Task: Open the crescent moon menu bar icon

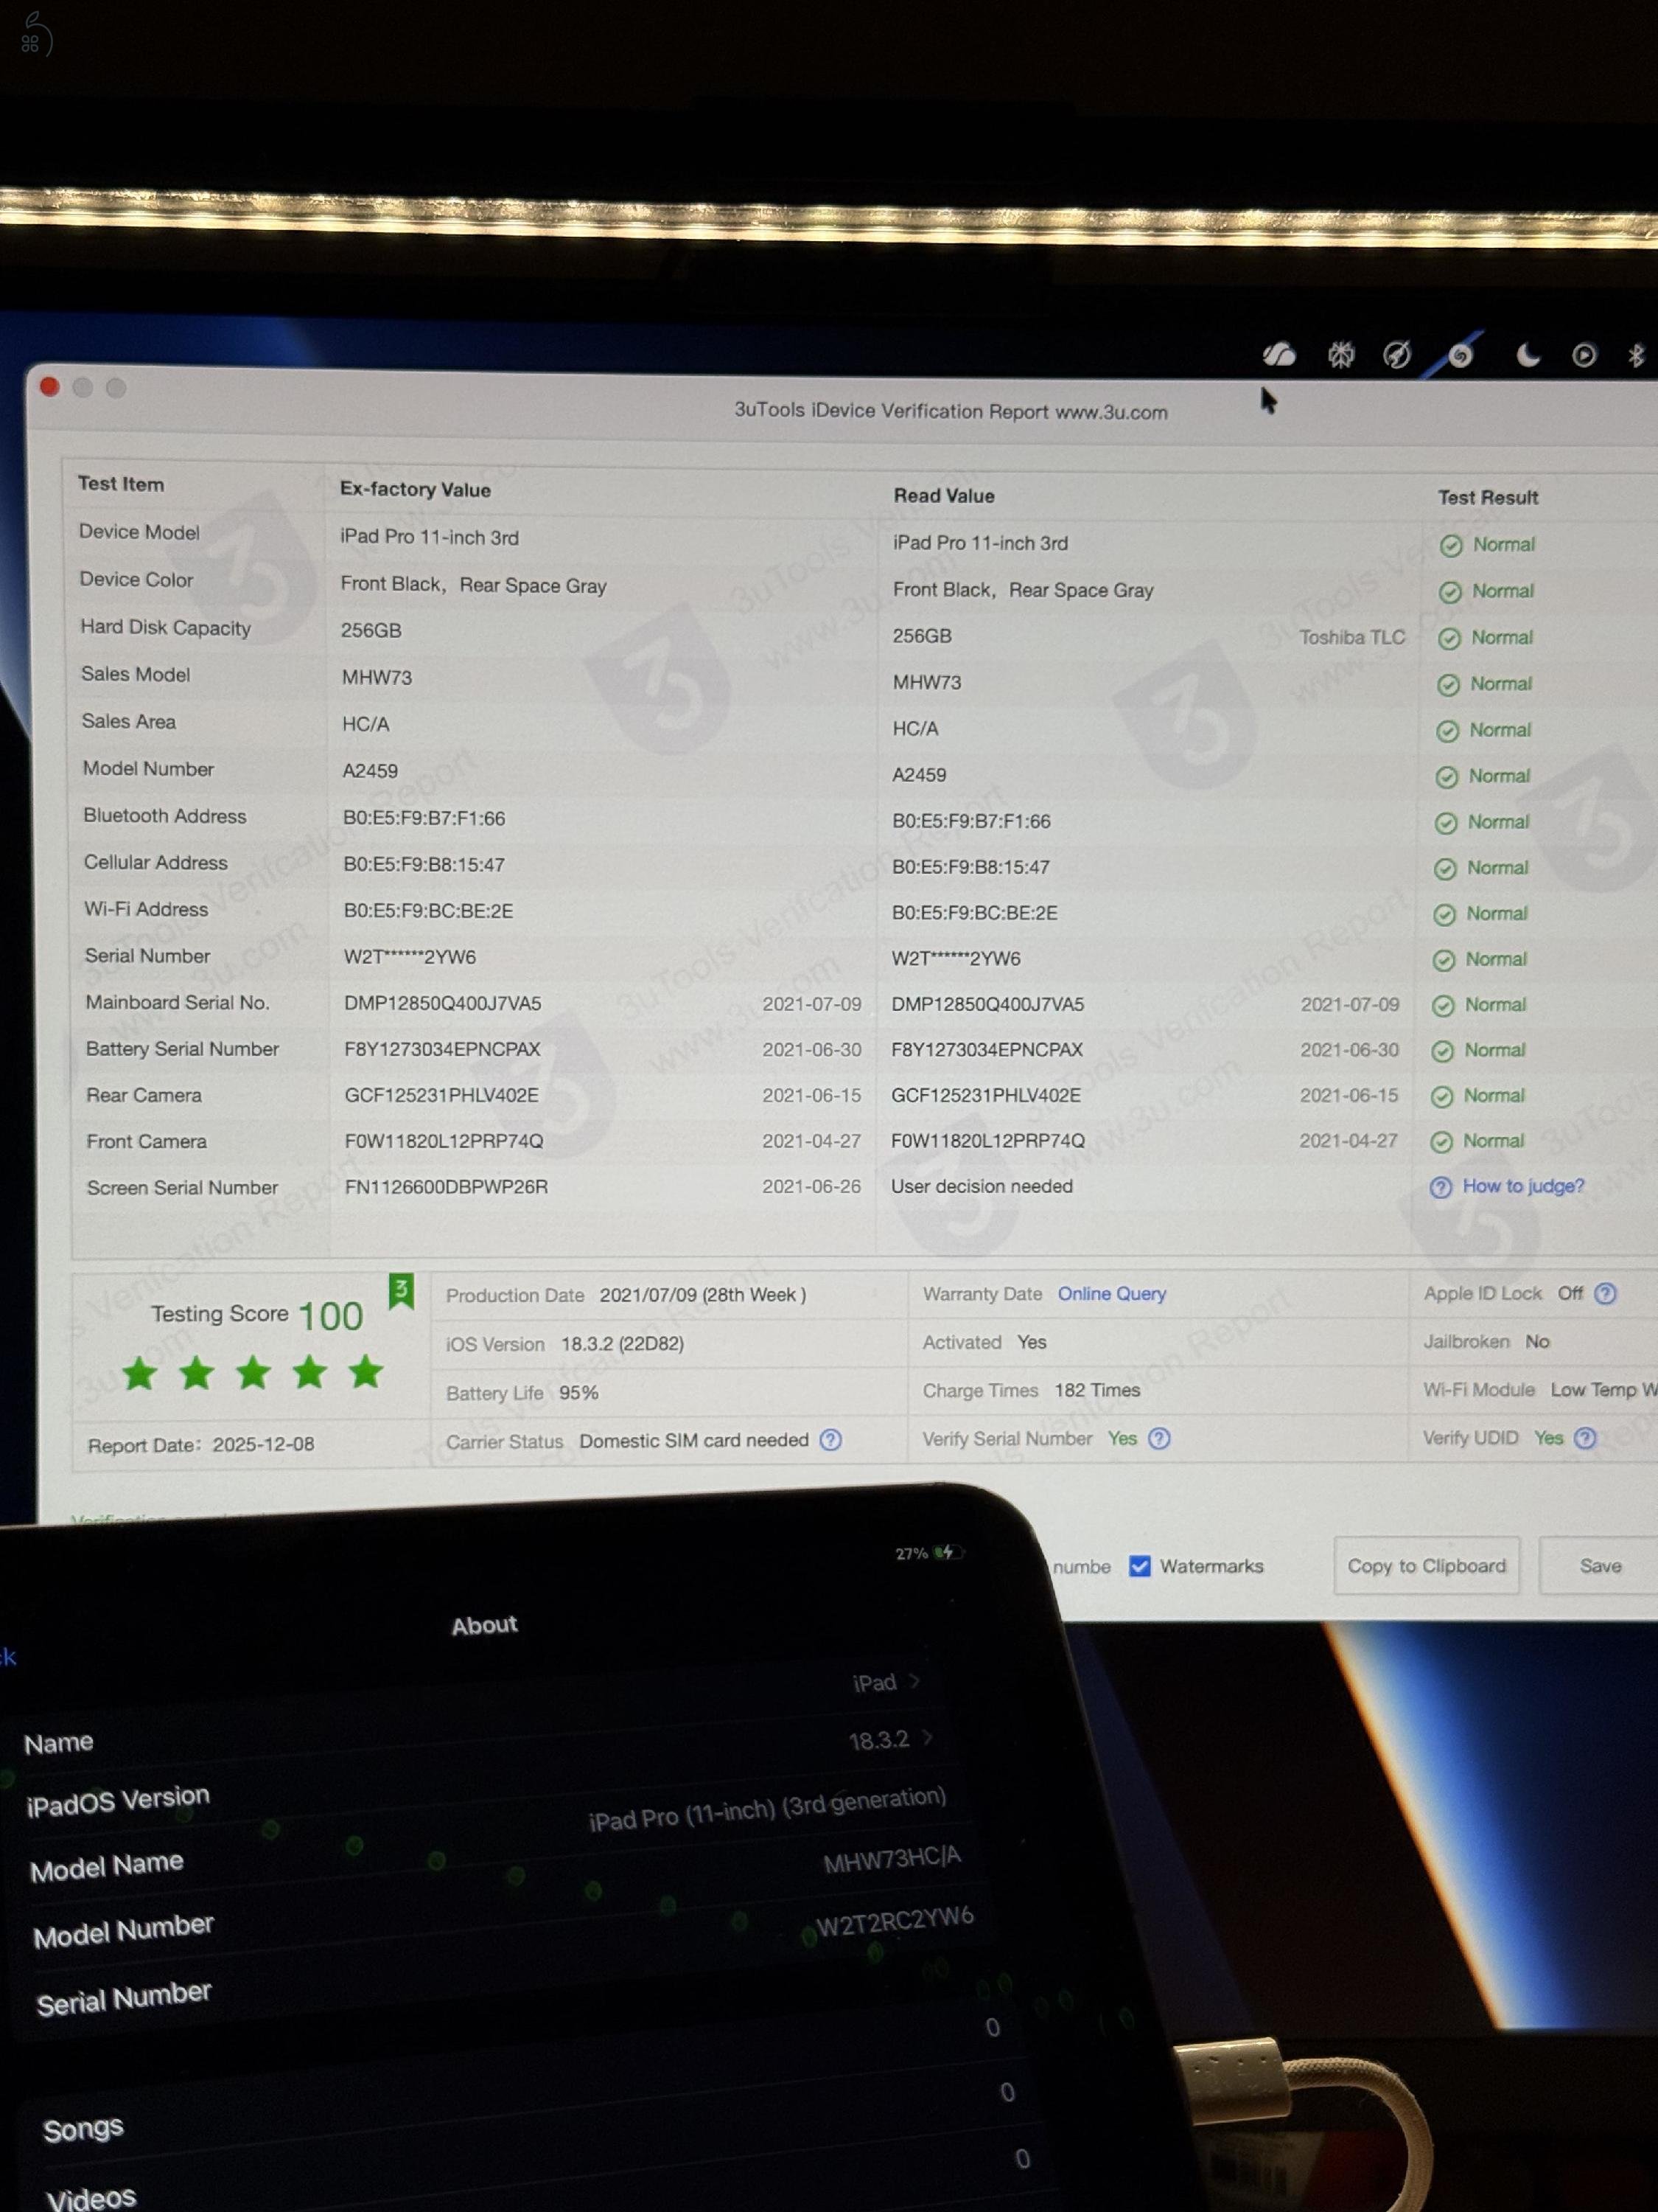Action: point(1527,355)
